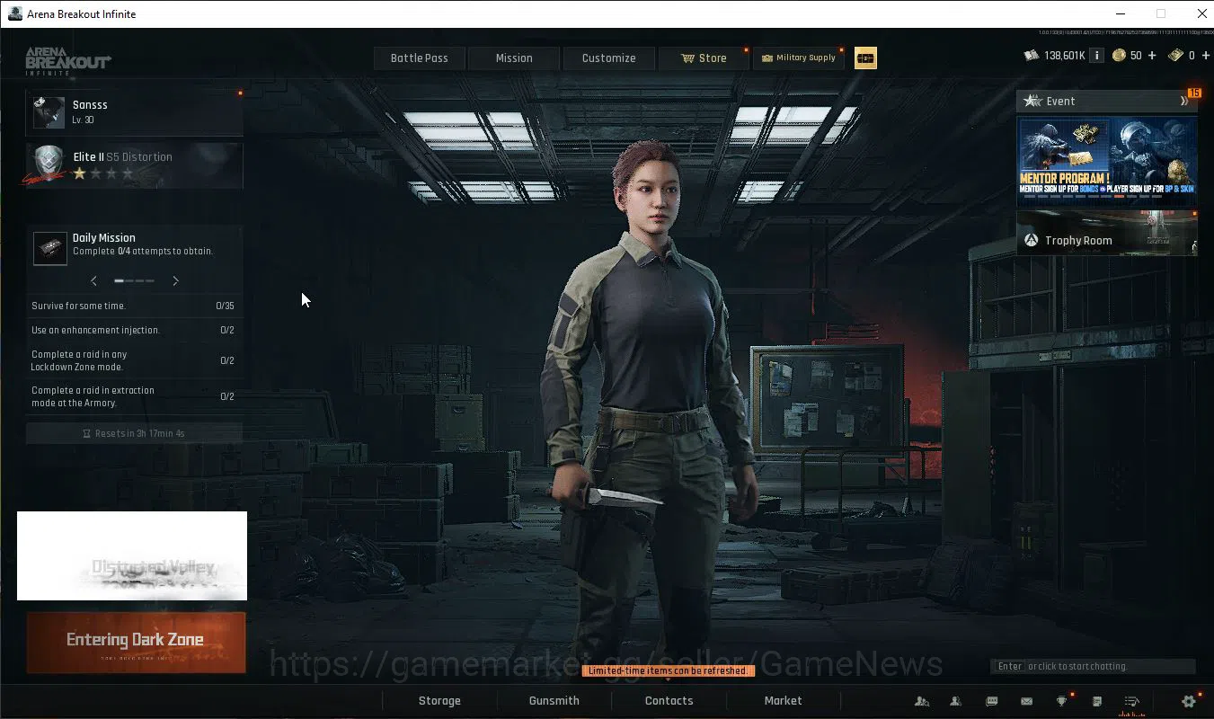Click the rank star rating row
The width and height of the screenshot is (1214, 719).
pyautogui.click(x=103, y=173)
